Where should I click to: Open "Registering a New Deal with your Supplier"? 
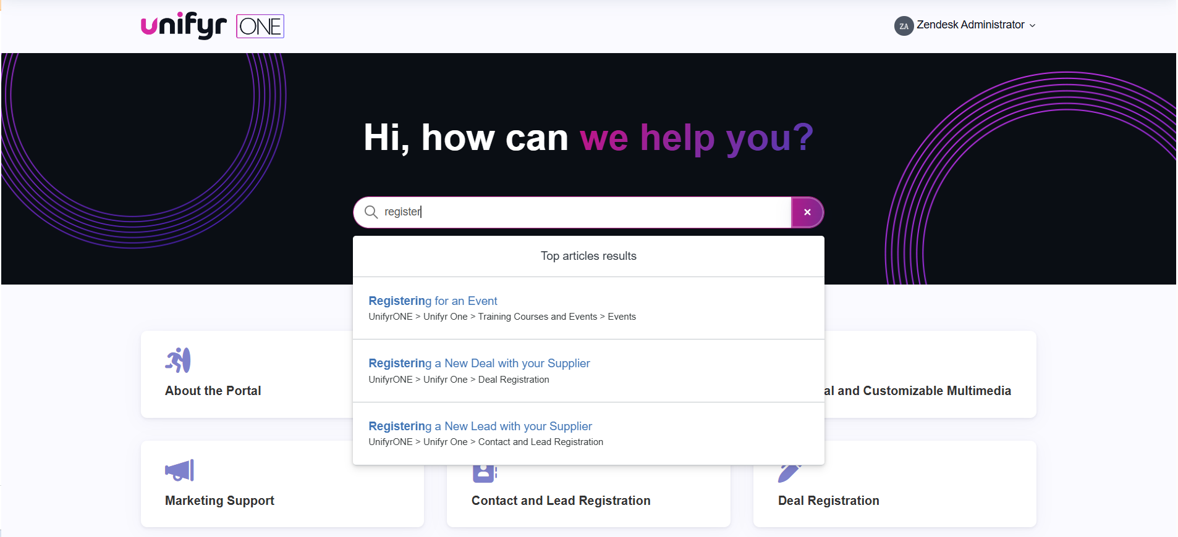pos(479,364)
